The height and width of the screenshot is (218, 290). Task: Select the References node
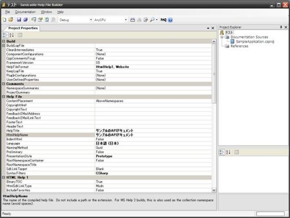coord(239,46)
